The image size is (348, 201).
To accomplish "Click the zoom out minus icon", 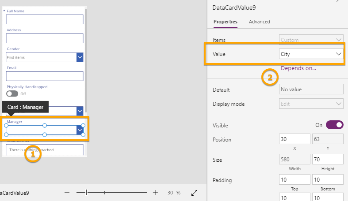I will click(67, 193).
